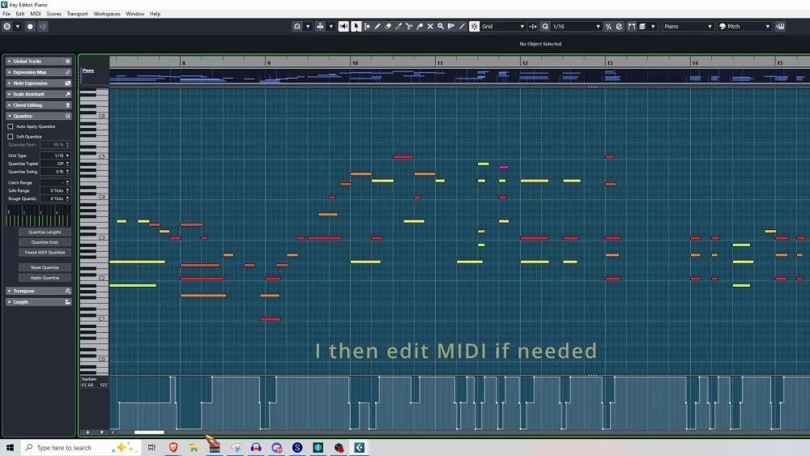The image size is (810, 456).
Task: Open the Edit menu
Action: coord(20,14)
